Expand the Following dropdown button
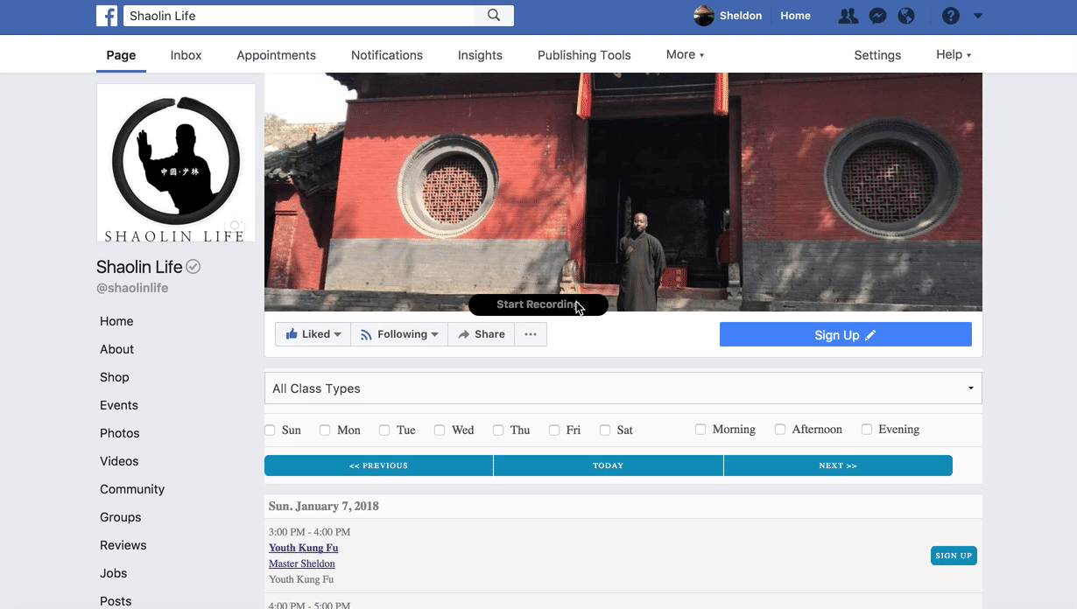The width and height of the screenshot is (1077, 609). coord(399,334)
